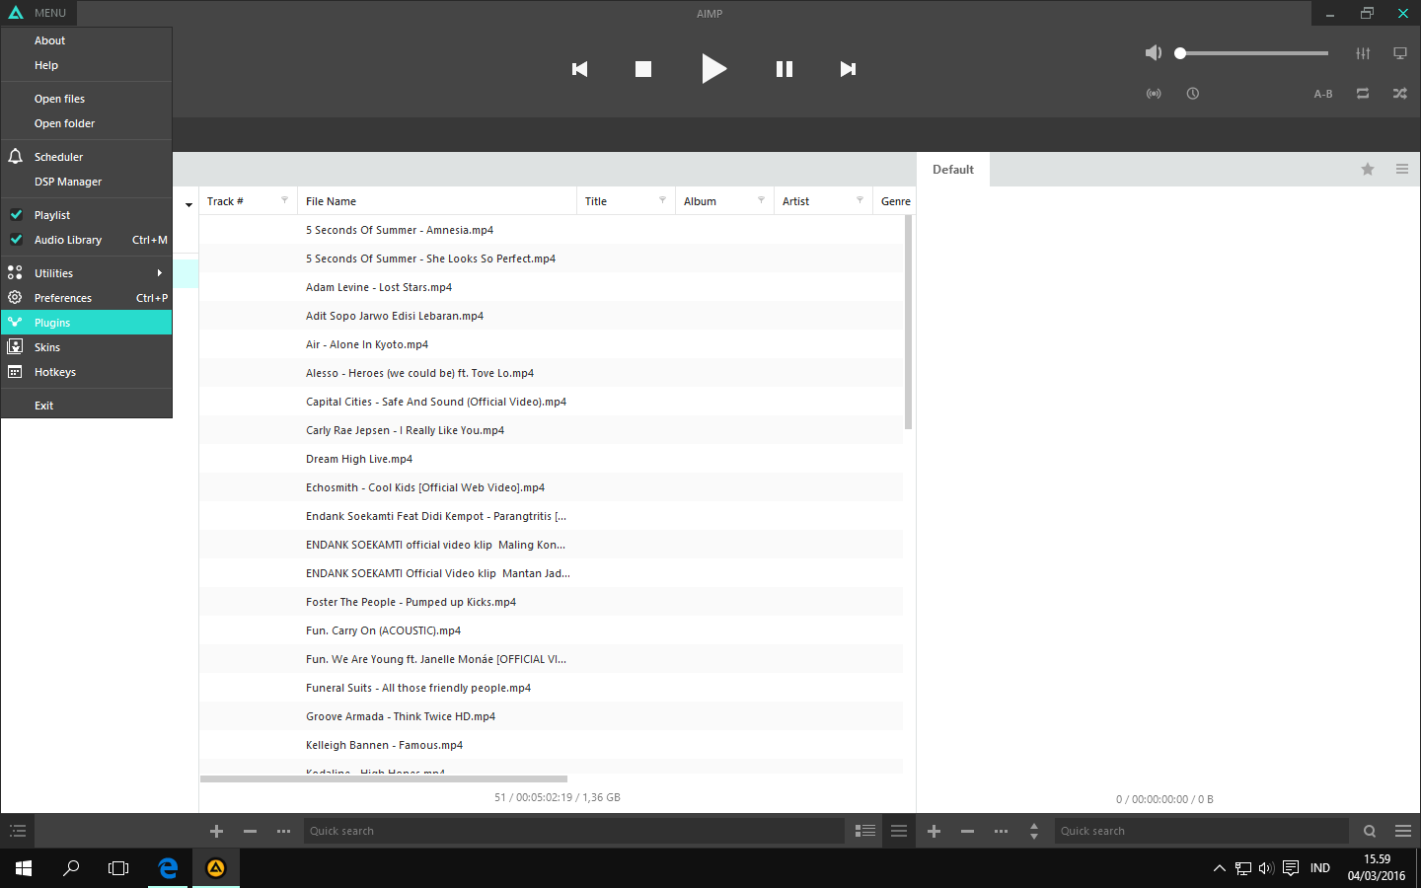The width and height of the screenshot is (1421, 888).
Task: Expand the Utilities submenu
Action: [87, 273]
